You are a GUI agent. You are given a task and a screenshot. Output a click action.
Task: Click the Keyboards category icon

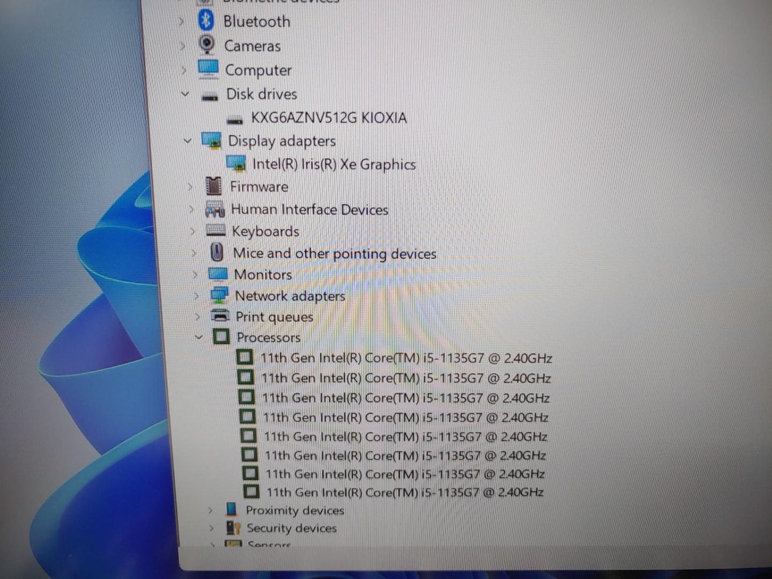click(216, 231)
